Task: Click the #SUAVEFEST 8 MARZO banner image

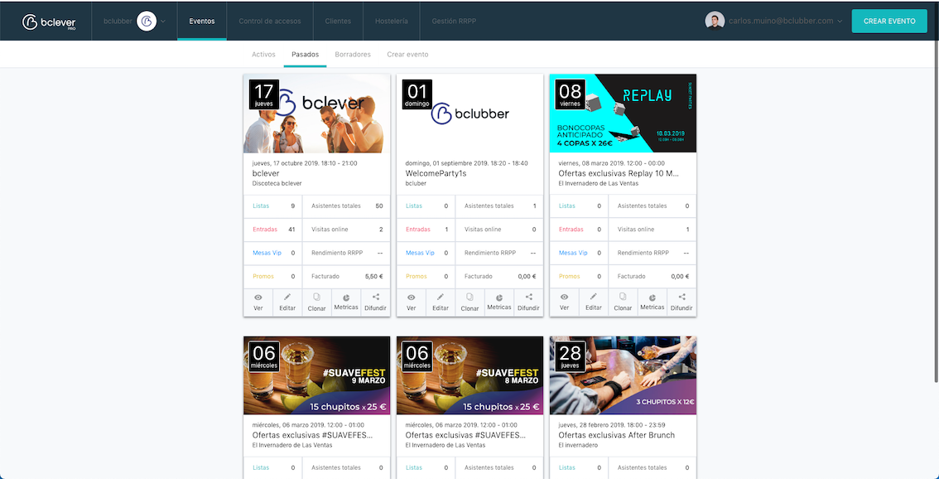Action: tap(470, 375)
